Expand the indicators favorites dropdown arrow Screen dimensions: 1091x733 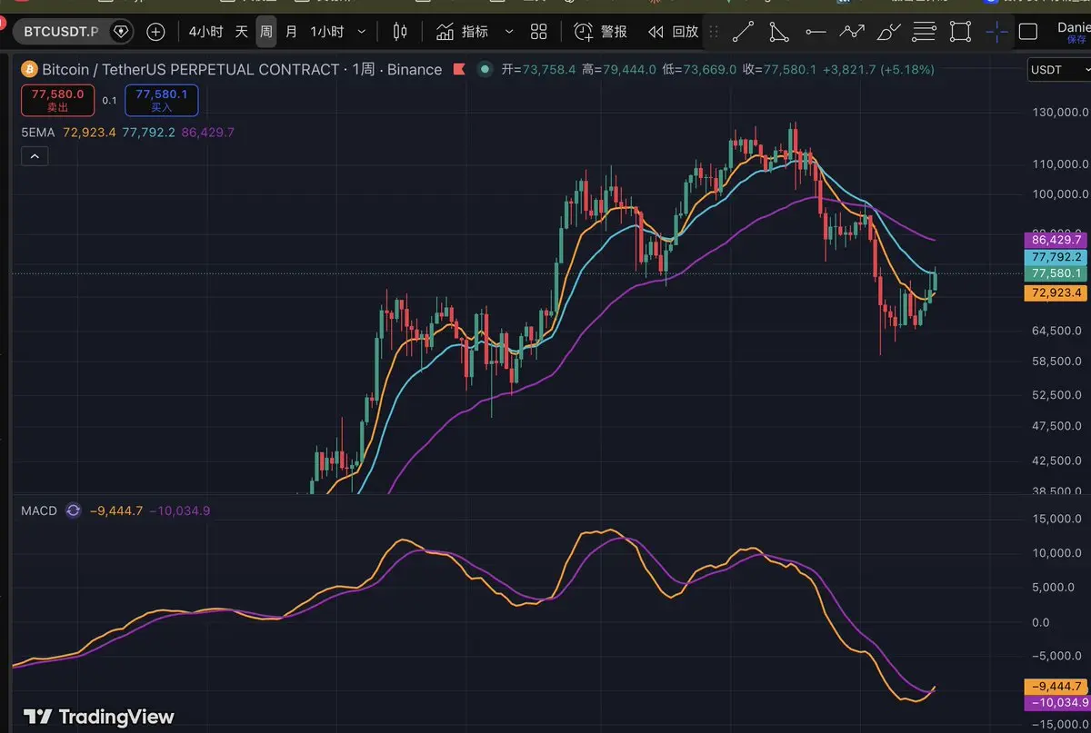coord(509,32)
